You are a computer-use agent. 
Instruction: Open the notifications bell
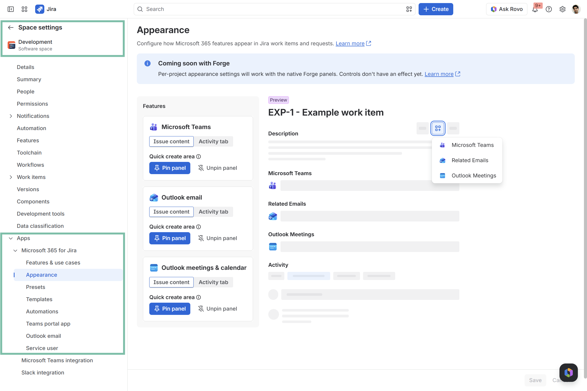point(535,9)
